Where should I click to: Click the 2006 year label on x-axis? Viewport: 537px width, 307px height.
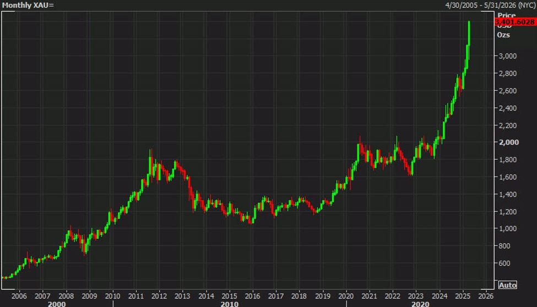click(19, 295)
